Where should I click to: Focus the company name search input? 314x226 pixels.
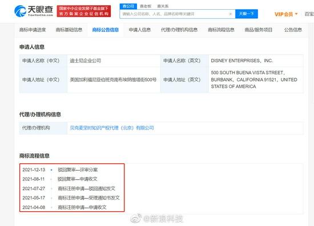pyautogui.click(x=174, y=14)
